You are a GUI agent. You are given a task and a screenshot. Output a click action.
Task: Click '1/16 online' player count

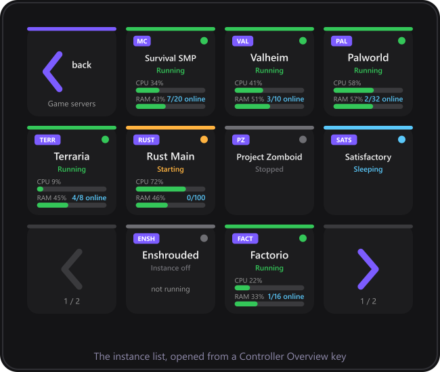pyautogui.click(x=286, y=296)
